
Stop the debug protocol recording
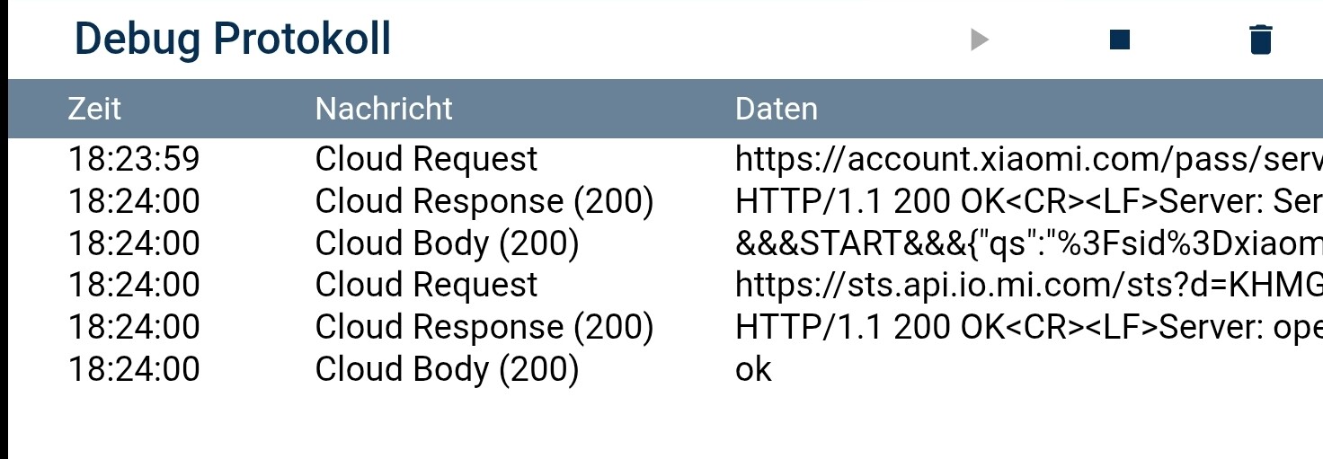click(x=1120, y=40)
